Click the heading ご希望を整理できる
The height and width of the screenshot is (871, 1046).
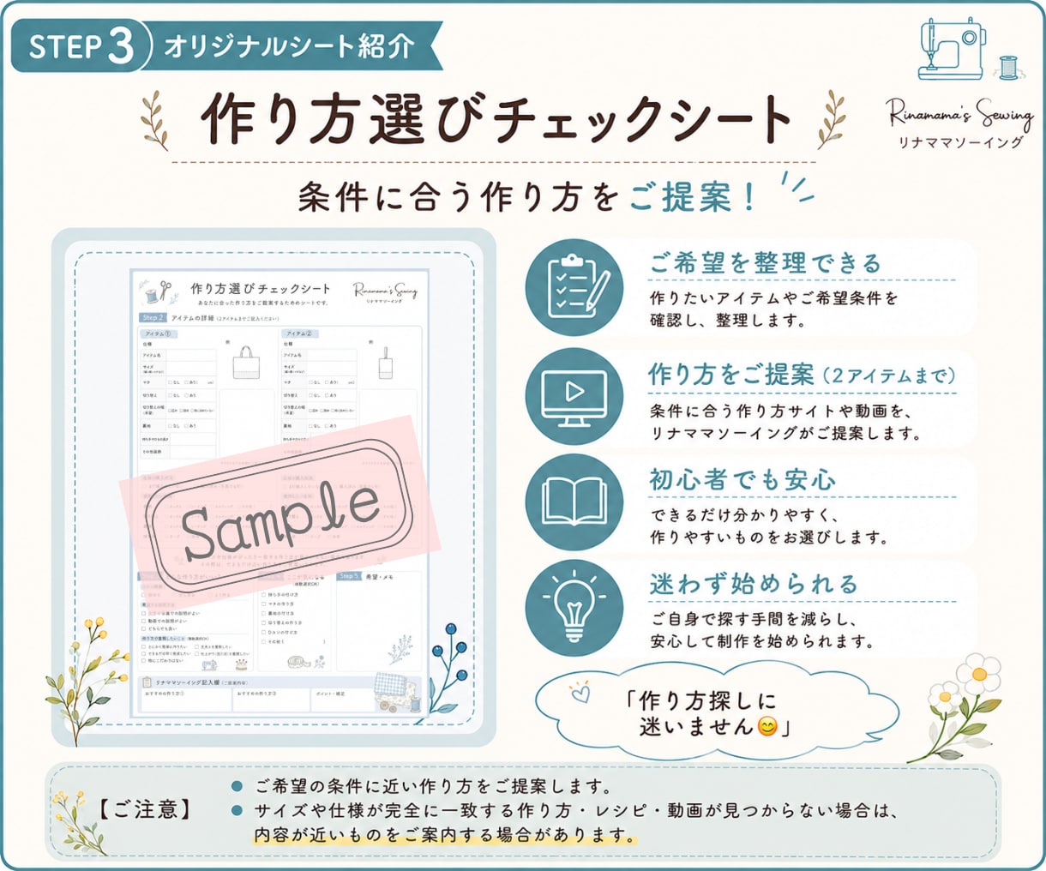[x=765, y=262]
